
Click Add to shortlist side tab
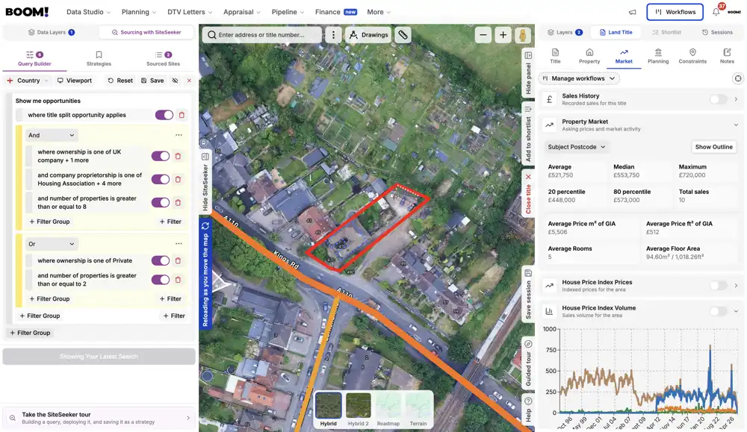pyautogui.click(x=528, y=134)
